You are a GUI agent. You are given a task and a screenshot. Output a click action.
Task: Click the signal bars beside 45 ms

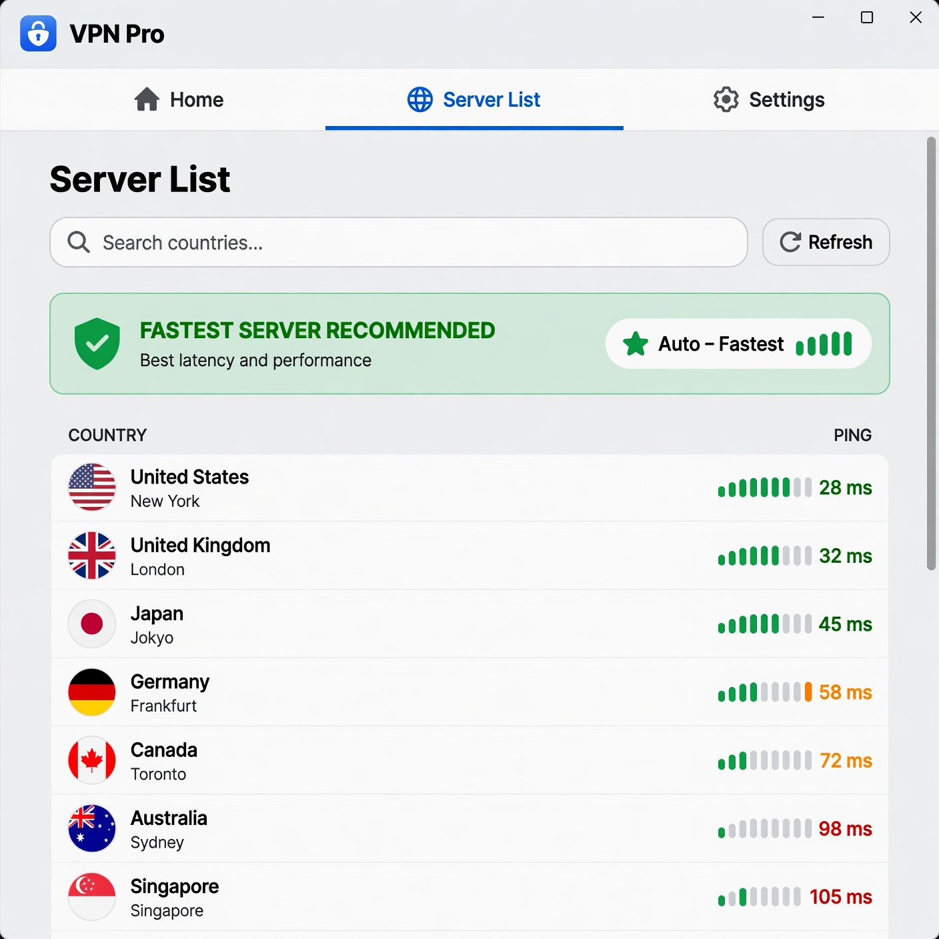[x=765, y=624]
